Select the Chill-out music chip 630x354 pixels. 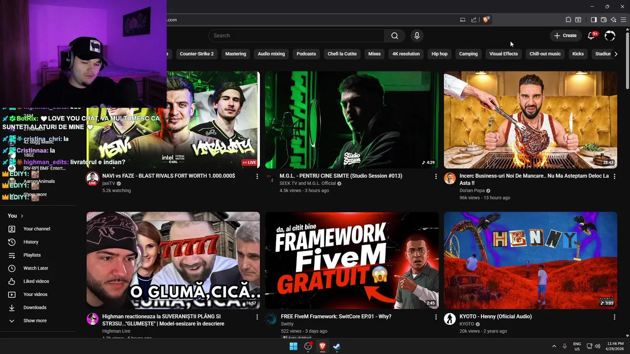[x=545, y=54]
